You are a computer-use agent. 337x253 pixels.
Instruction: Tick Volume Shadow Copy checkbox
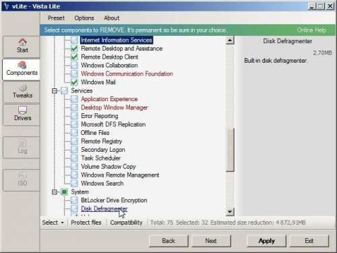point(74,167)
